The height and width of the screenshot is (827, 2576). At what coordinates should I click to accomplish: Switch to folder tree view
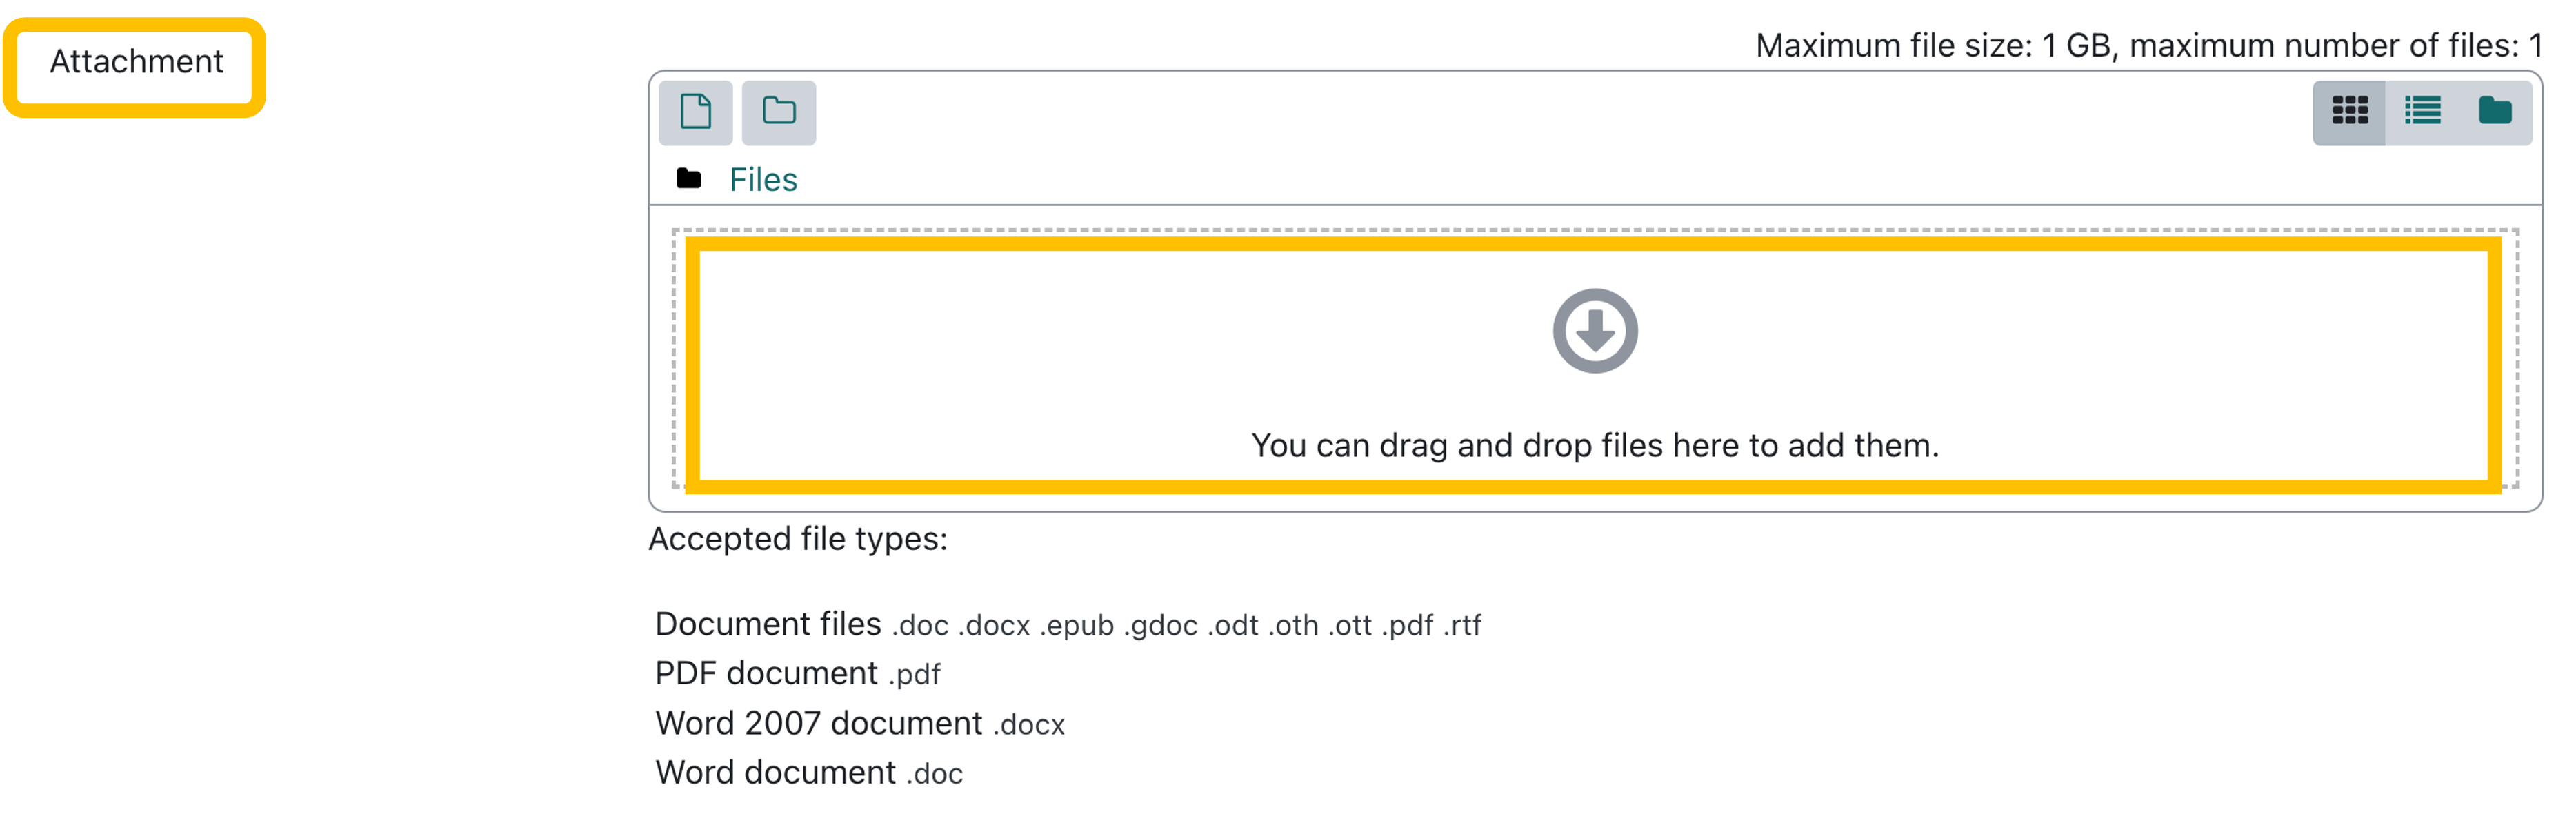point(2495,112)
